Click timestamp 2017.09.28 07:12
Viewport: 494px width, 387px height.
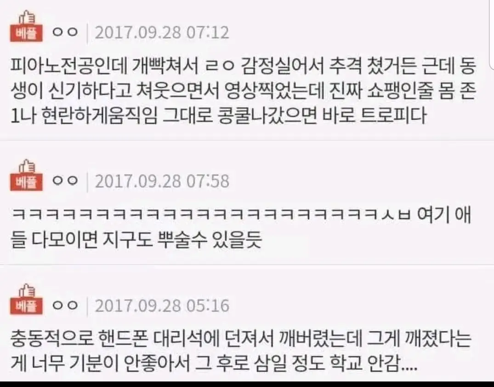162,33
